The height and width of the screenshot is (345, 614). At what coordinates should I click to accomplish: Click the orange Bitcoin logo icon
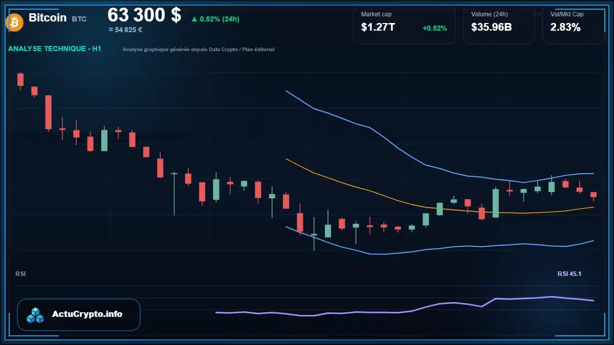[x=14, y=22]
